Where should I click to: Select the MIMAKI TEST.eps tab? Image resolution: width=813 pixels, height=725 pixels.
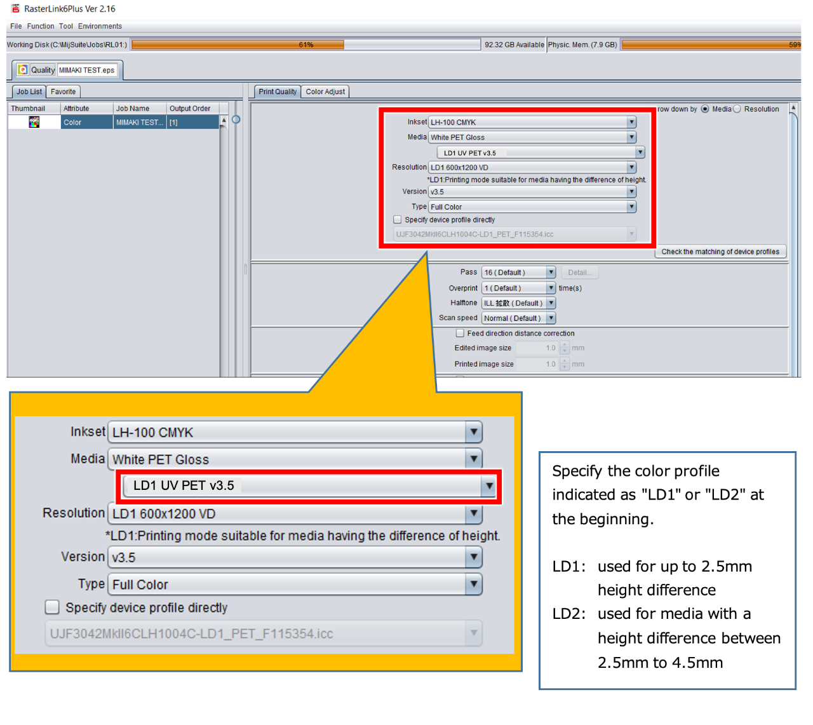pos(87,70)
